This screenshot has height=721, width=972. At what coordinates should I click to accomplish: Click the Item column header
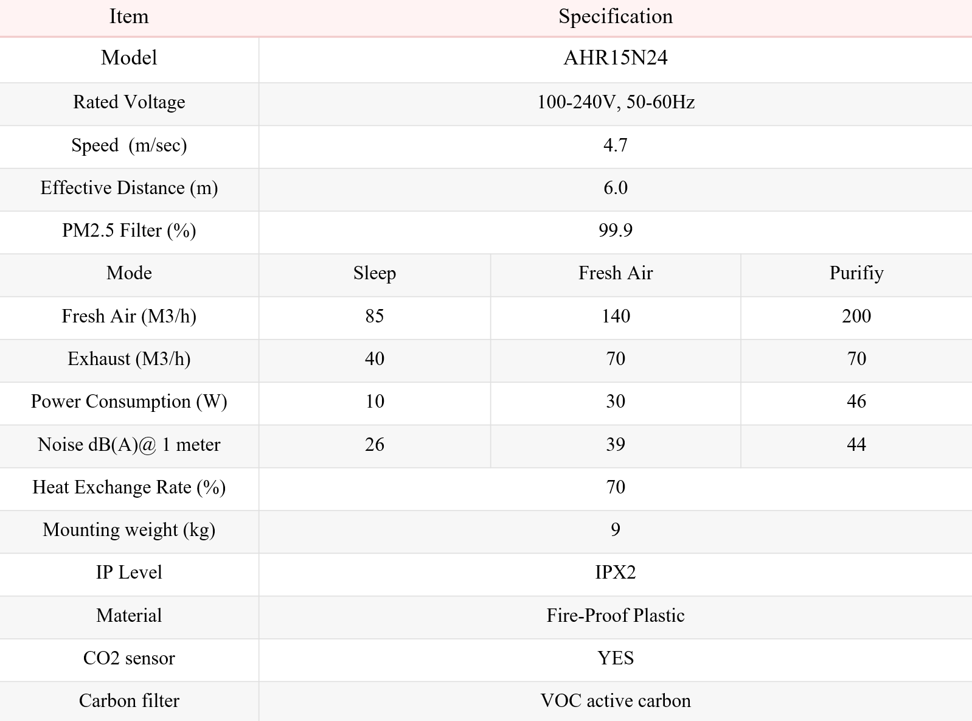(x=129, y=16)
